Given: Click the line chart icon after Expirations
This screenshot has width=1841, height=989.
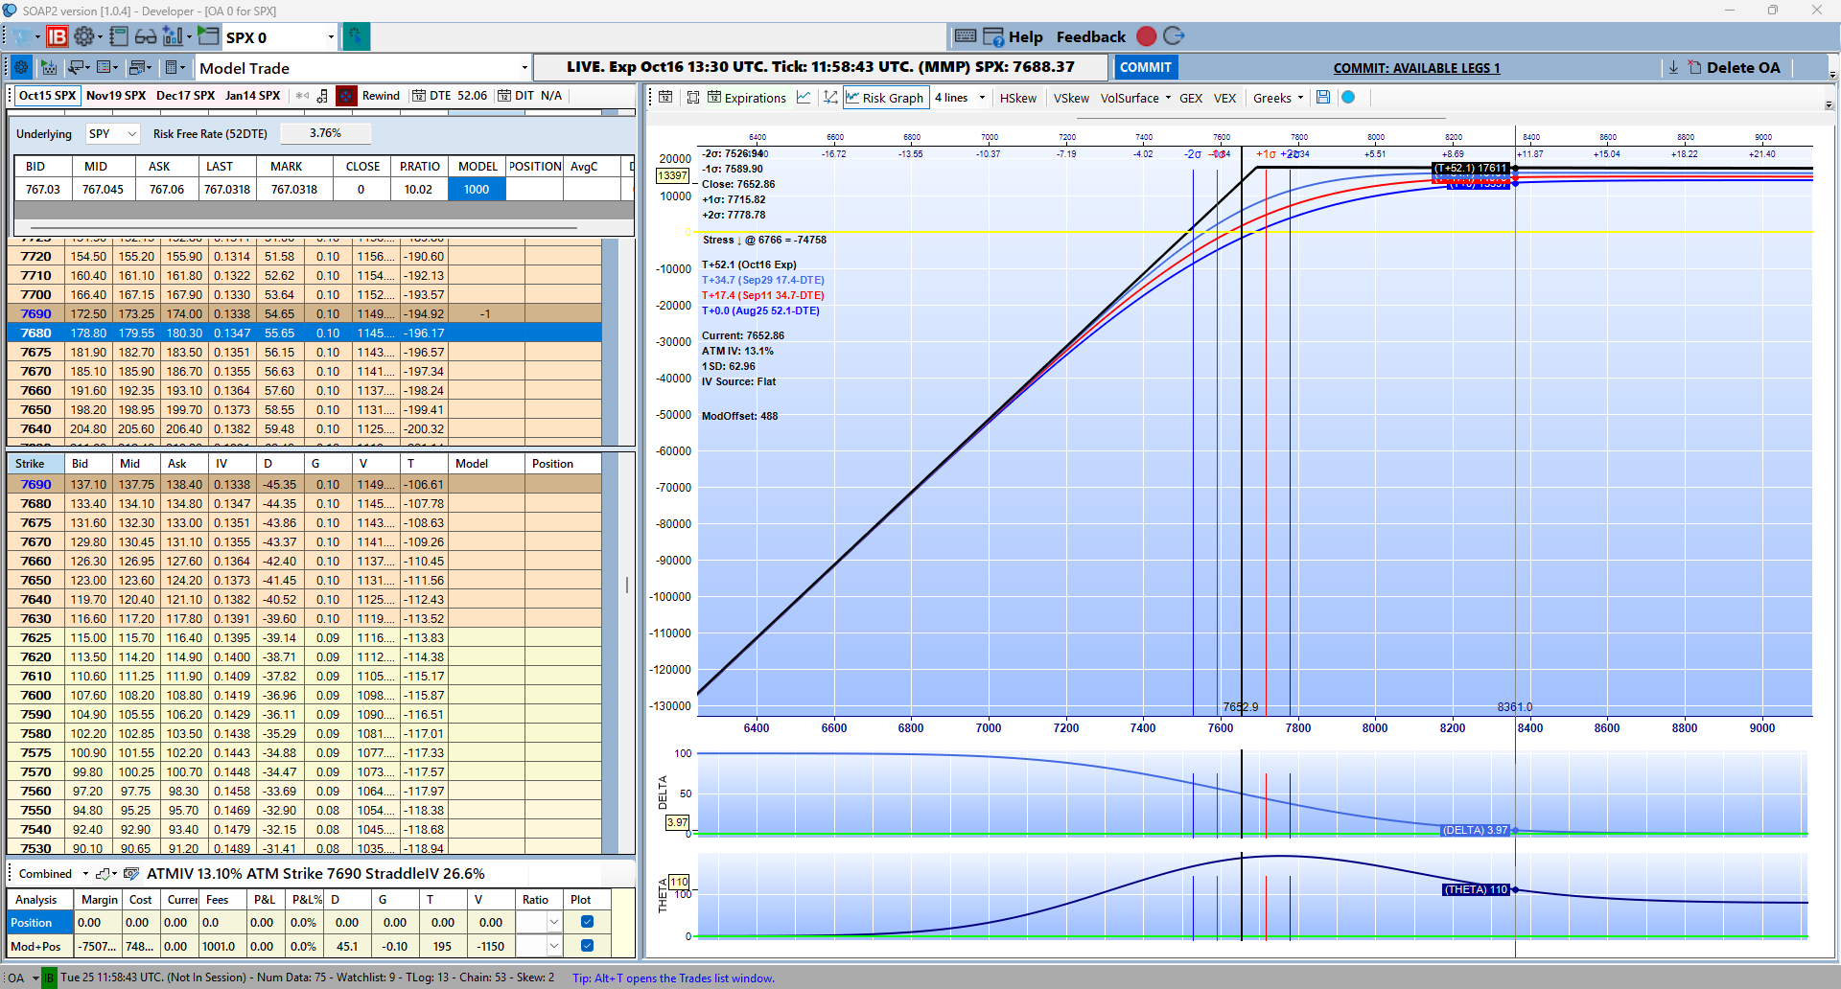Looking at the screenshot, I should [804, 97].
